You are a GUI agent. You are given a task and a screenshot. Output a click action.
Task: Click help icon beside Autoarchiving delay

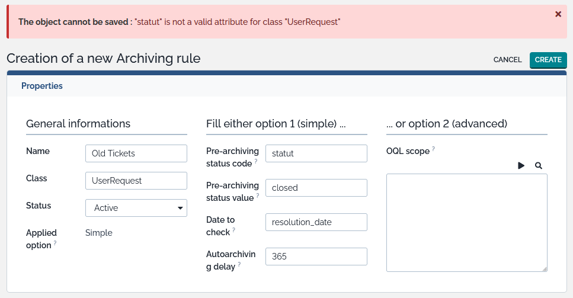pos(239,264)
